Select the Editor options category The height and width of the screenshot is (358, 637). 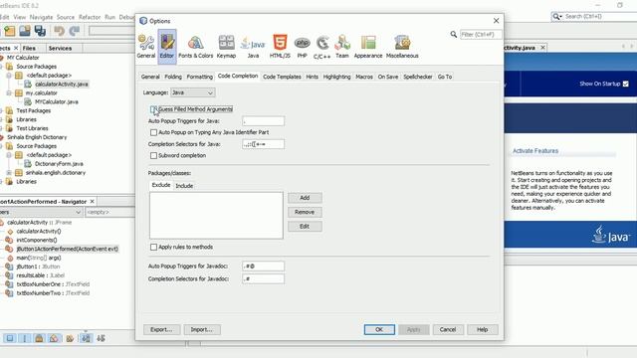point(167,47)
